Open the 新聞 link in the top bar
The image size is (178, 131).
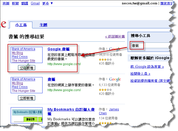15,3
